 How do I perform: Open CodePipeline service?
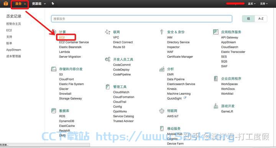click(x=122, y=74)
